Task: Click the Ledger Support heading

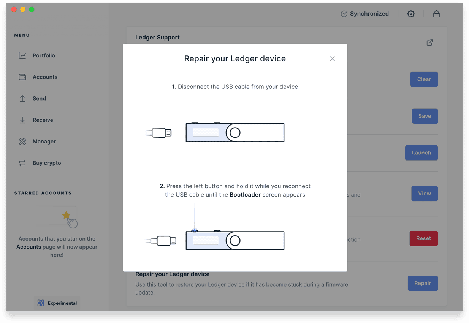Action: (x=157, y=37)
